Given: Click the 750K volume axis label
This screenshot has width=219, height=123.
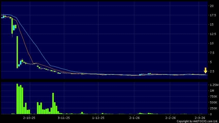Looking at the screenshot, I should click(x=213, y=97).
